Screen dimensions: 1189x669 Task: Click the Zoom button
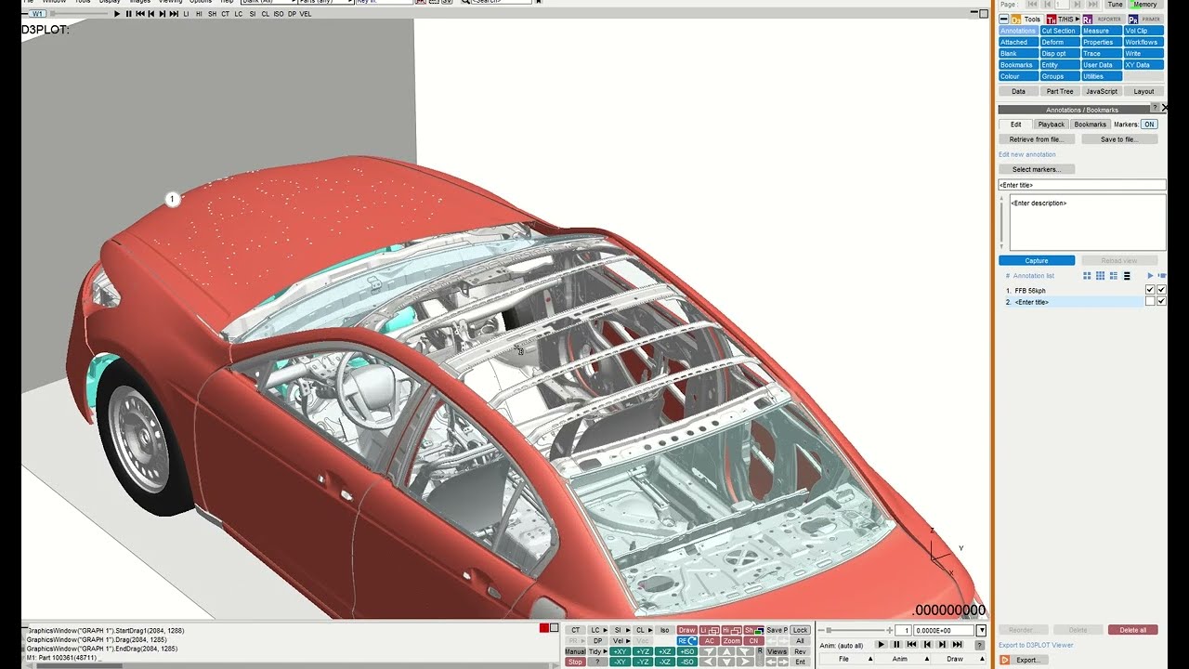732,641
